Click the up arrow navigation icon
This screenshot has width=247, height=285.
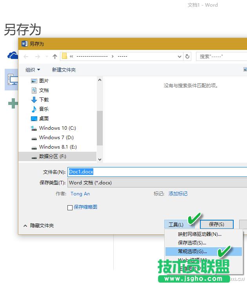tap(54, 56)
